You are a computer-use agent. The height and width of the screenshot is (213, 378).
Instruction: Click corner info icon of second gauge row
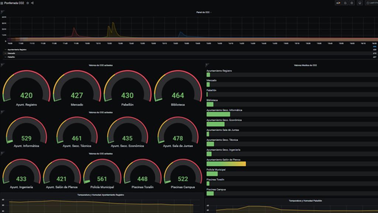(x=3, y=112)
